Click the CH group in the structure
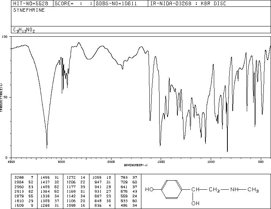The height and width of the screenshot is (209, 271). tap(196, 189)
